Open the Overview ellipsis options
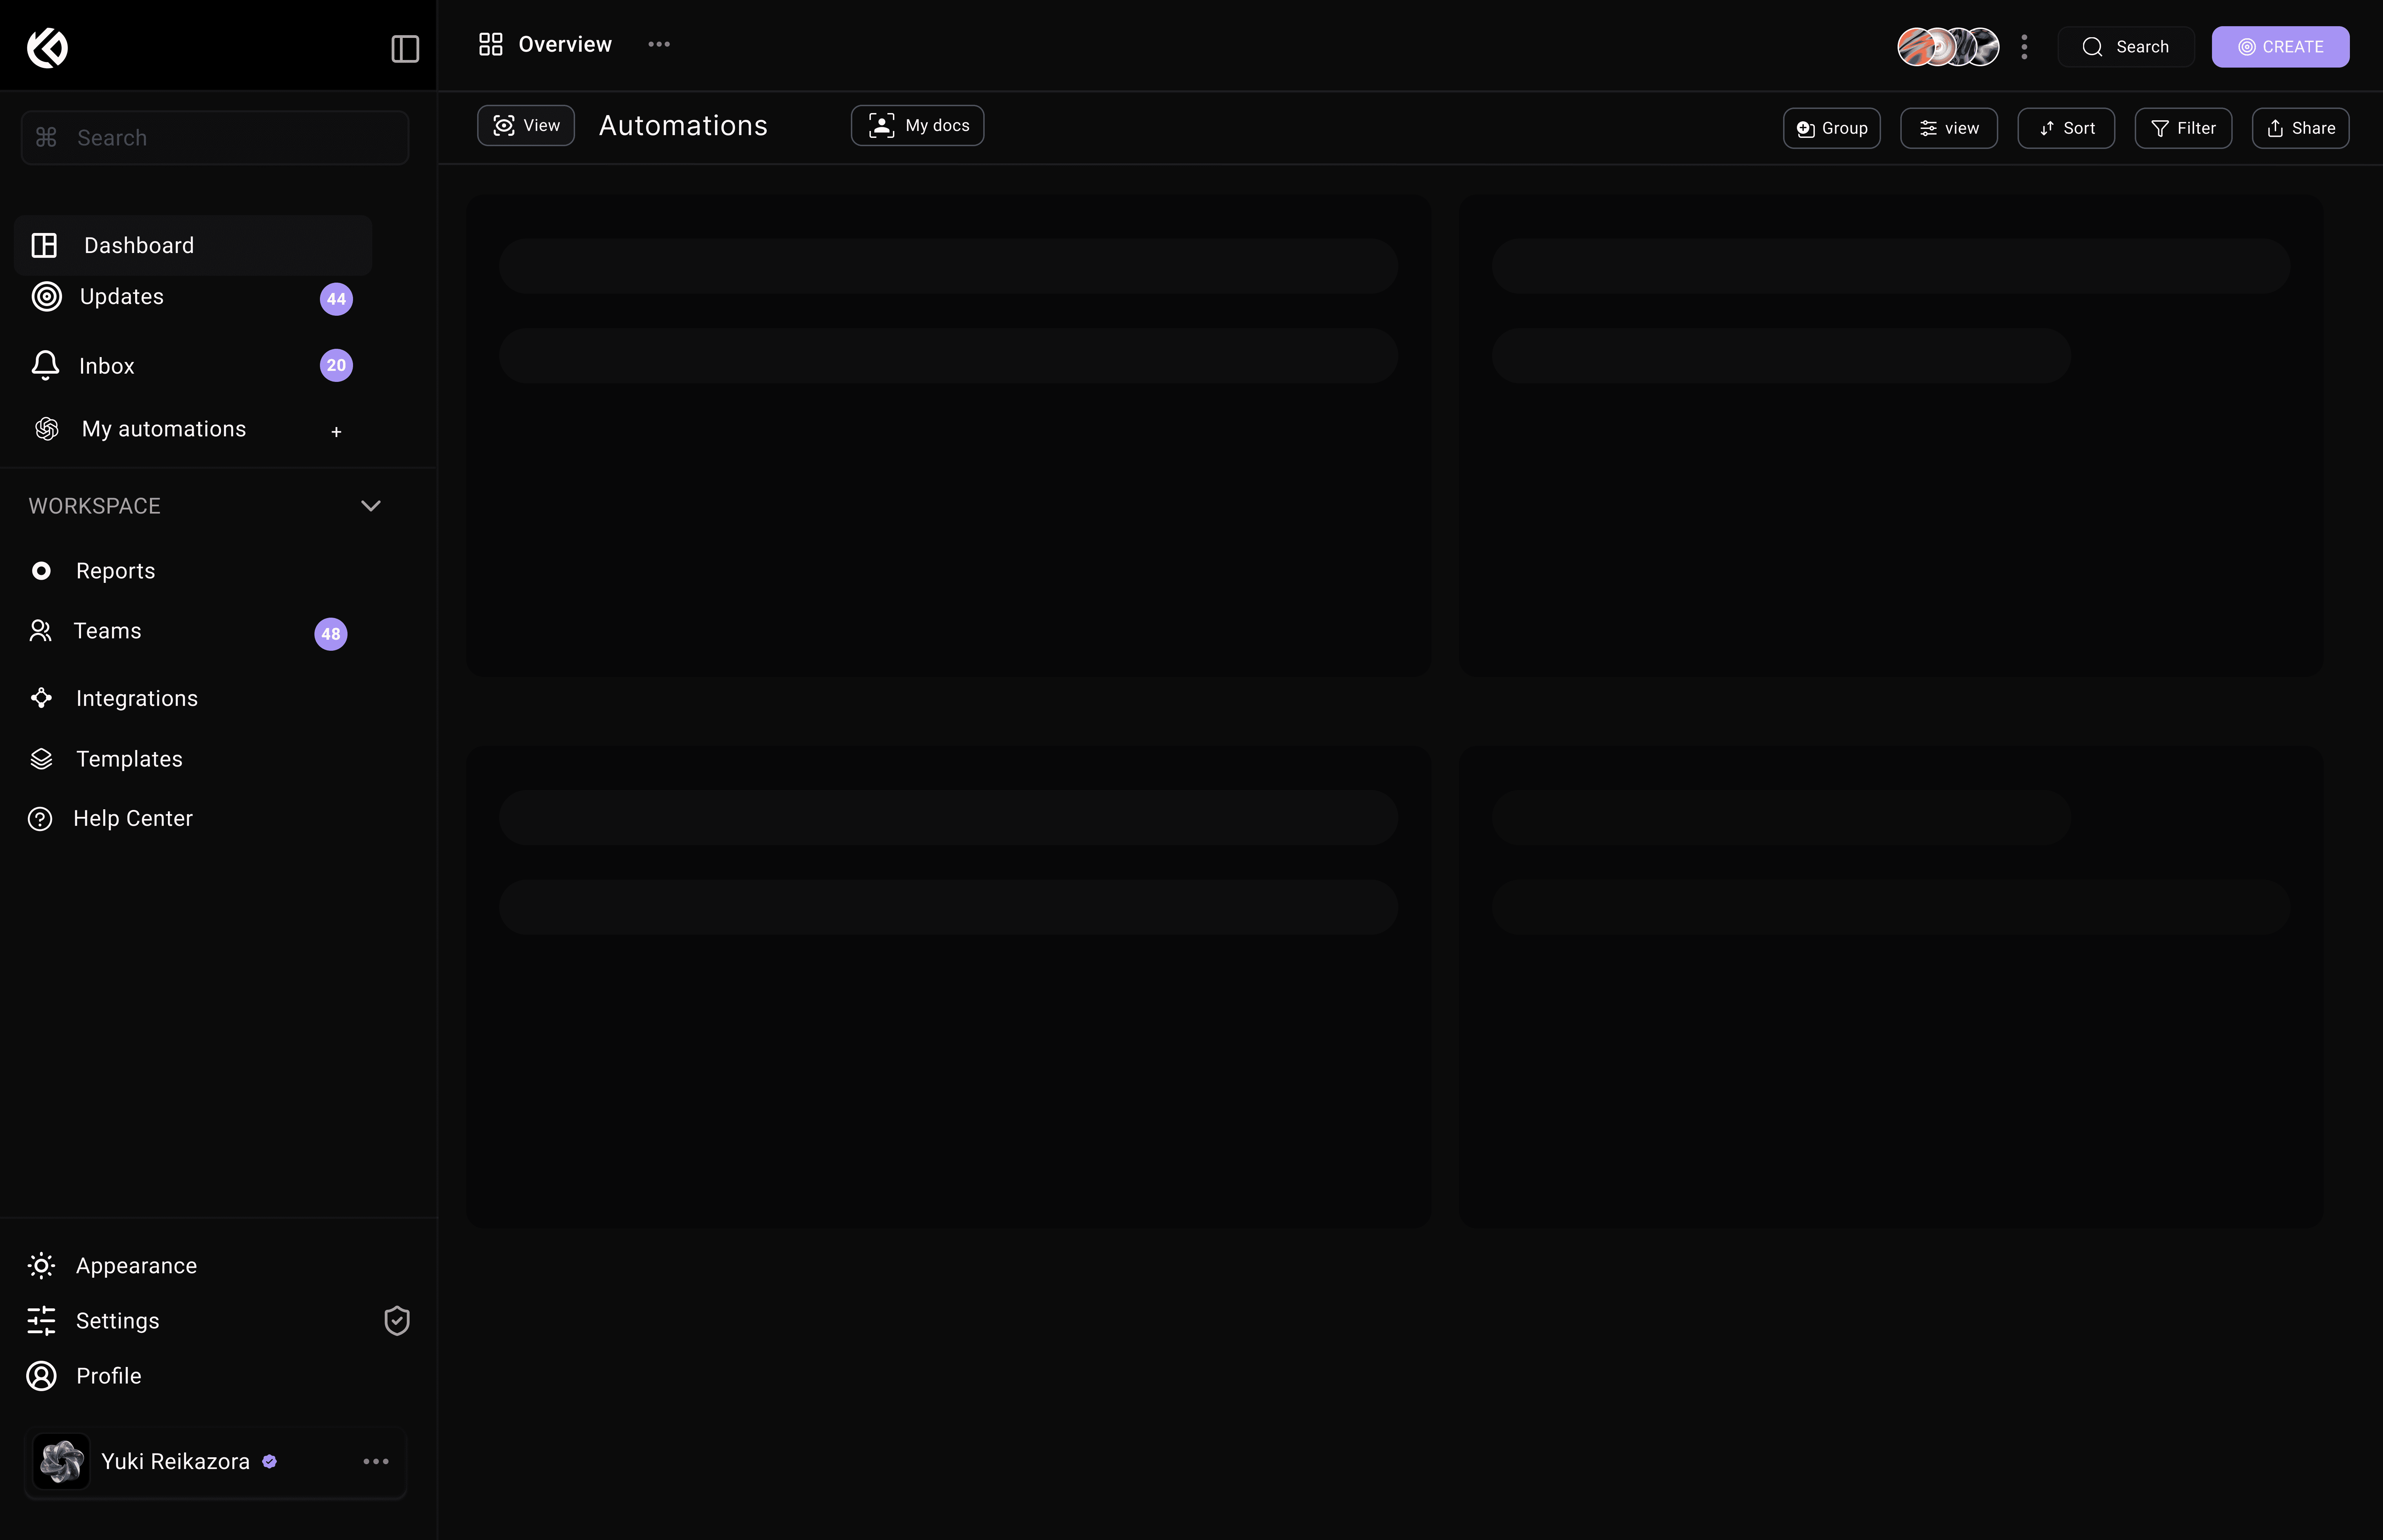Viewport: 2383px width, 1540px height. click(659, 44)
